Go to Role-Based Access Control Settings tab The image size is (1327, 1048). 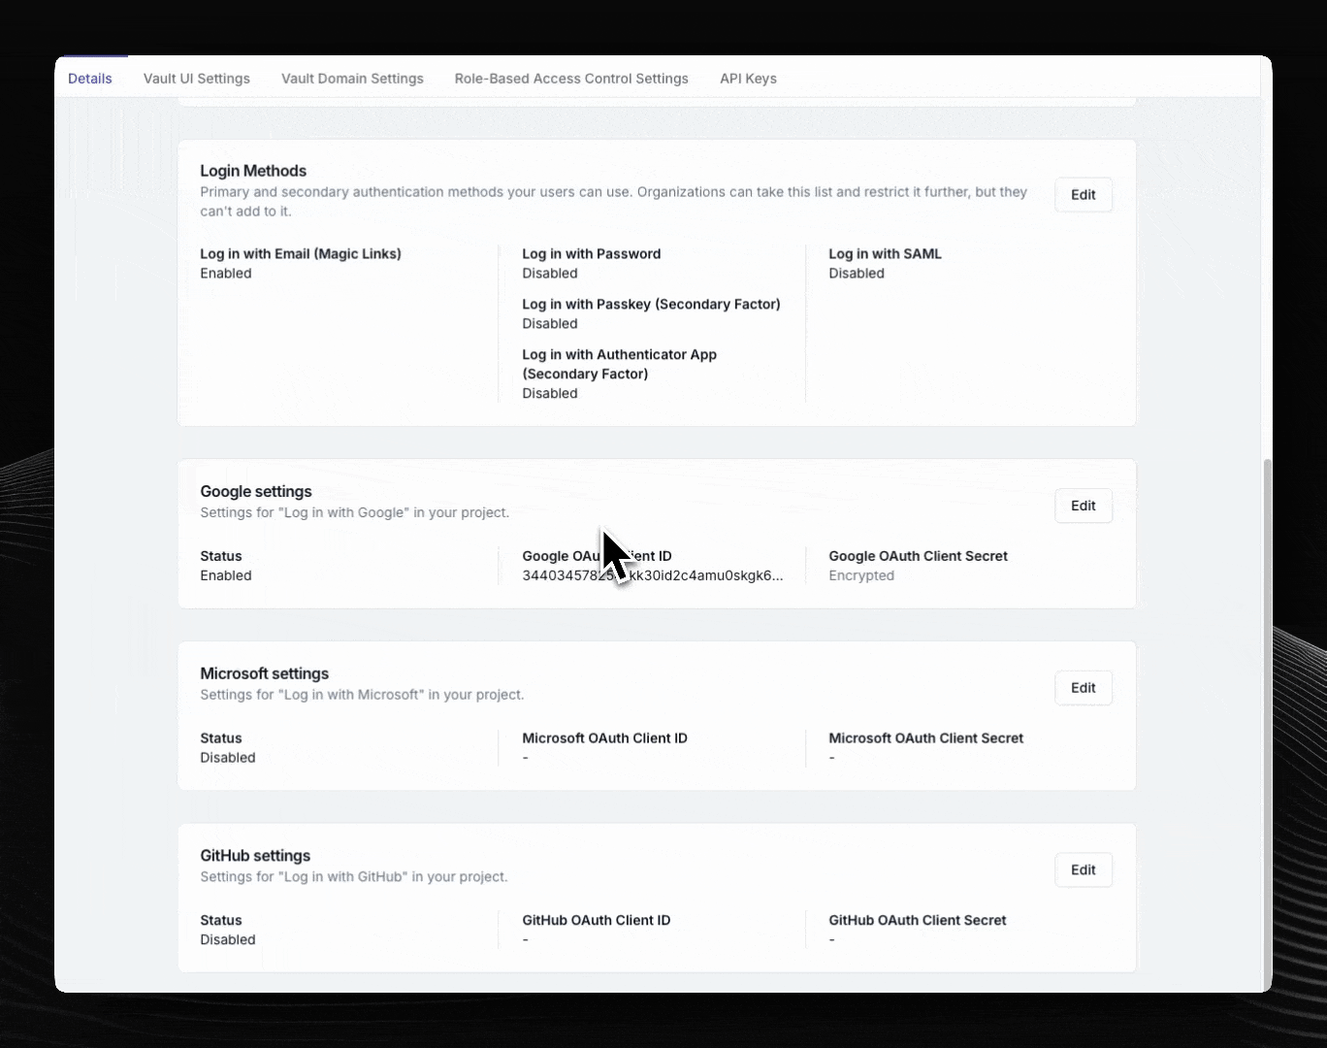point(571,79)
